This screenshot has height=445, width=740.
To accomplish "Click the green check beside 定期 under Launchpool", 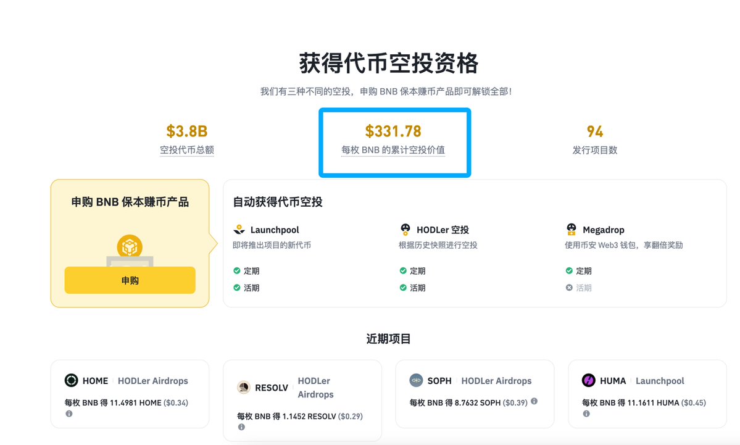I will (237, 271).
